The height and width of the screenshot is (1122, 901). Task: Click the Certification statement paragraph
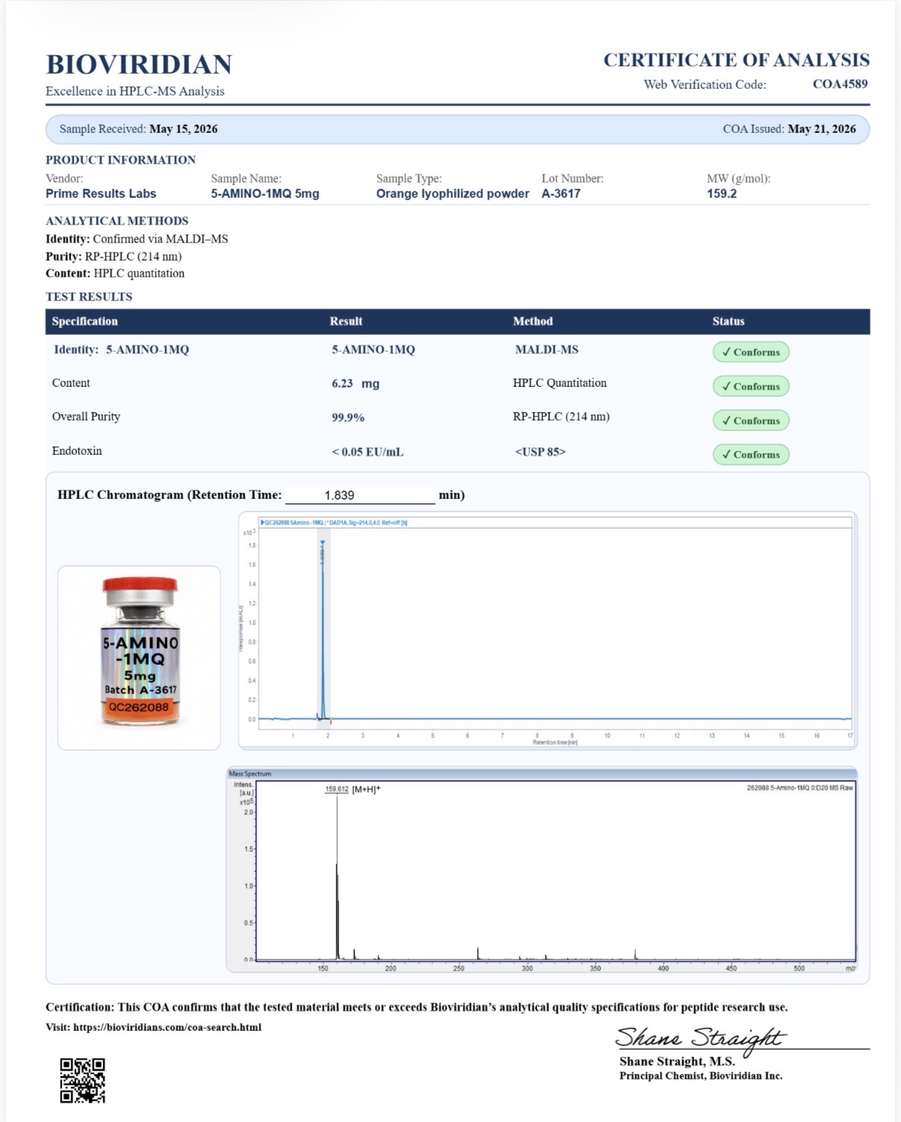[x=417, y=1007]
